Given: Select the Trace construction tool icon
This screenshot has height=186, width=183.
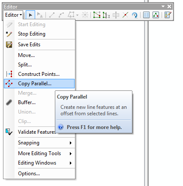Looking at the screenshot, I should click(x=71, y=15).
